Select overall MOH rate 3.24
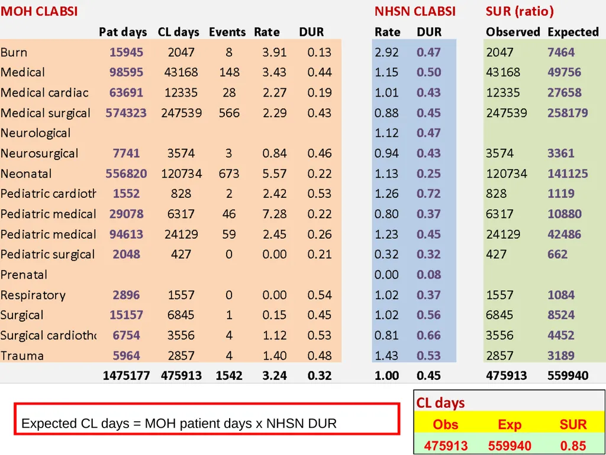The image size is (606, 455). [x=275, y=376]
